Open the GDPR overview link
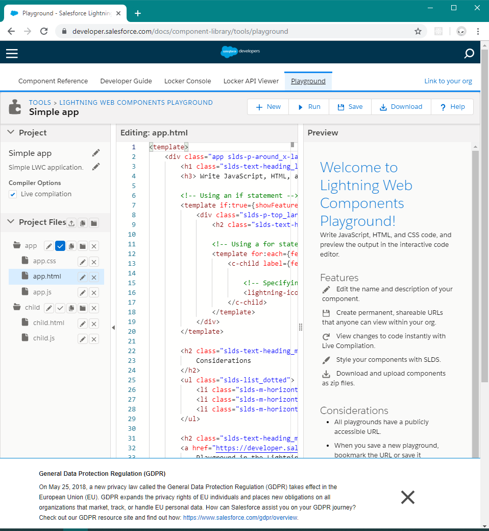The image size is (489, 531). click(240, 517)
